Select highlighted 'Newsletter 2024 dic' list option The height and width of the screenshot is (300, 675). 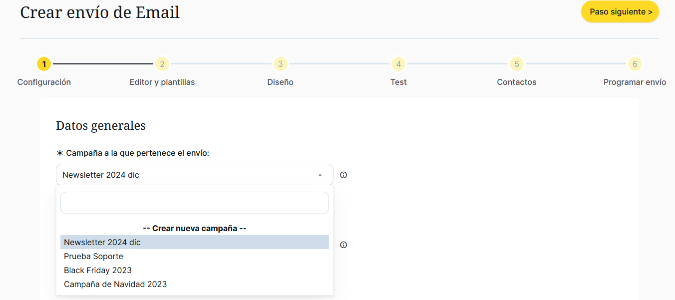click(x=195, y=242)
